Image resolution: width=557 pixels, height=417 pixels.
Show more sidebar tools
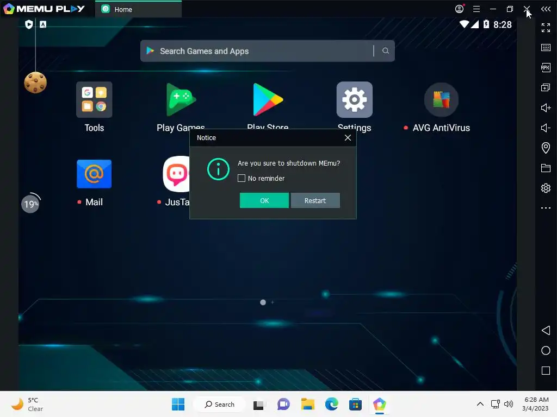pyautogui.click(x=546, y=208)
